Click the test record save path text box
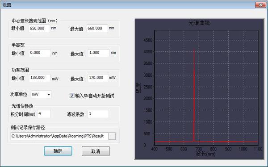The height and width of the screenshot is (167, 268). 59,136
